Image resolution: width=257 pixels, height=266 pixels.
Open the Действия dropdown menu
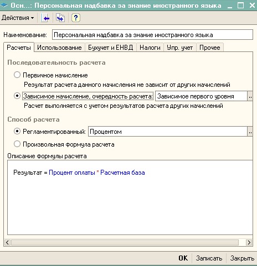(18, 18)
